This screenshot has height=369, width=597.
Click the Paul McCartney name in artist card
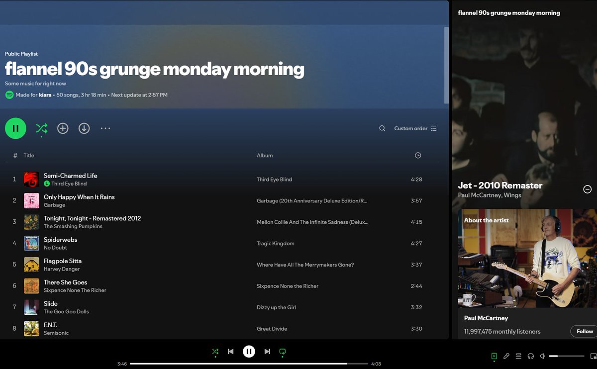click(486, 318)
